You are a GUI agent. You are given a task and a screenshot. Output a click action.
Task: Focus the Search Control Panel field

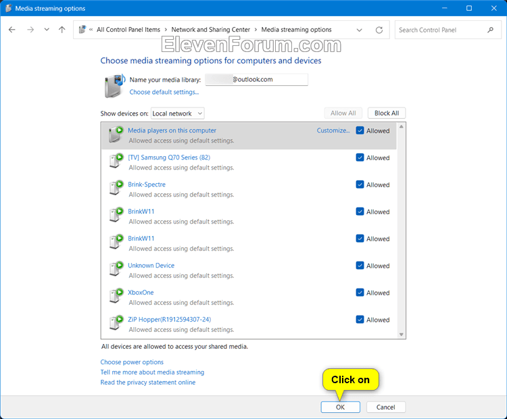click(x=448, y=30)
